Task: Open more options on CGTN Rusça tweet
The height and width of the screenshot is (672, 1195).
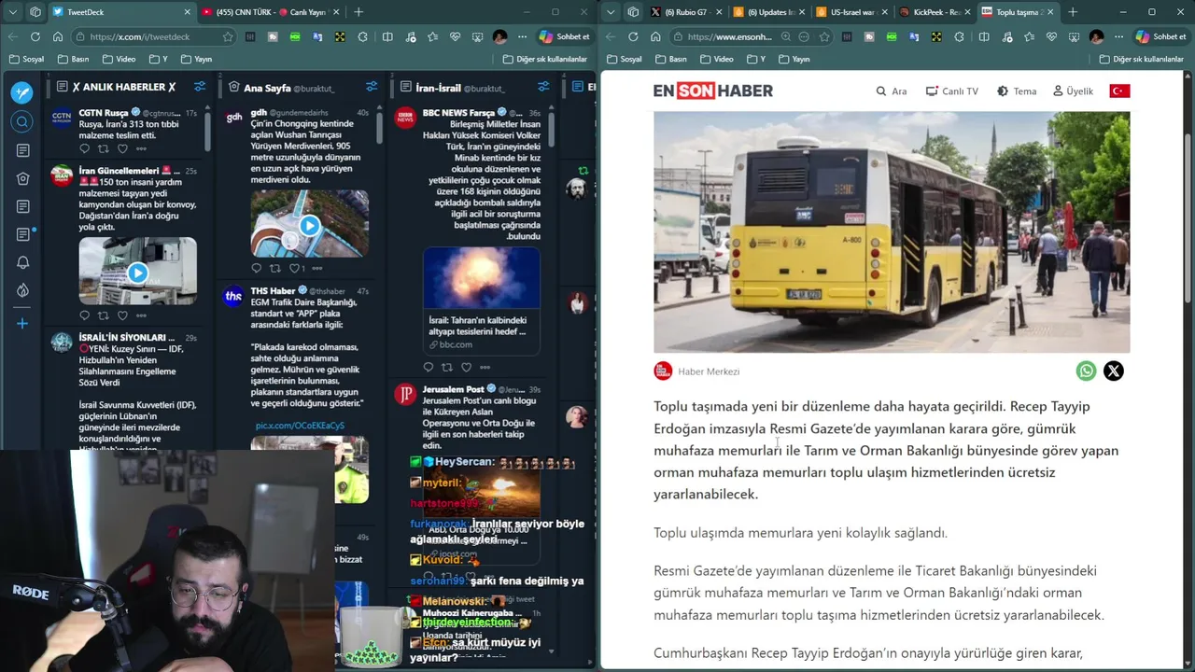Action: pos(141,148)
